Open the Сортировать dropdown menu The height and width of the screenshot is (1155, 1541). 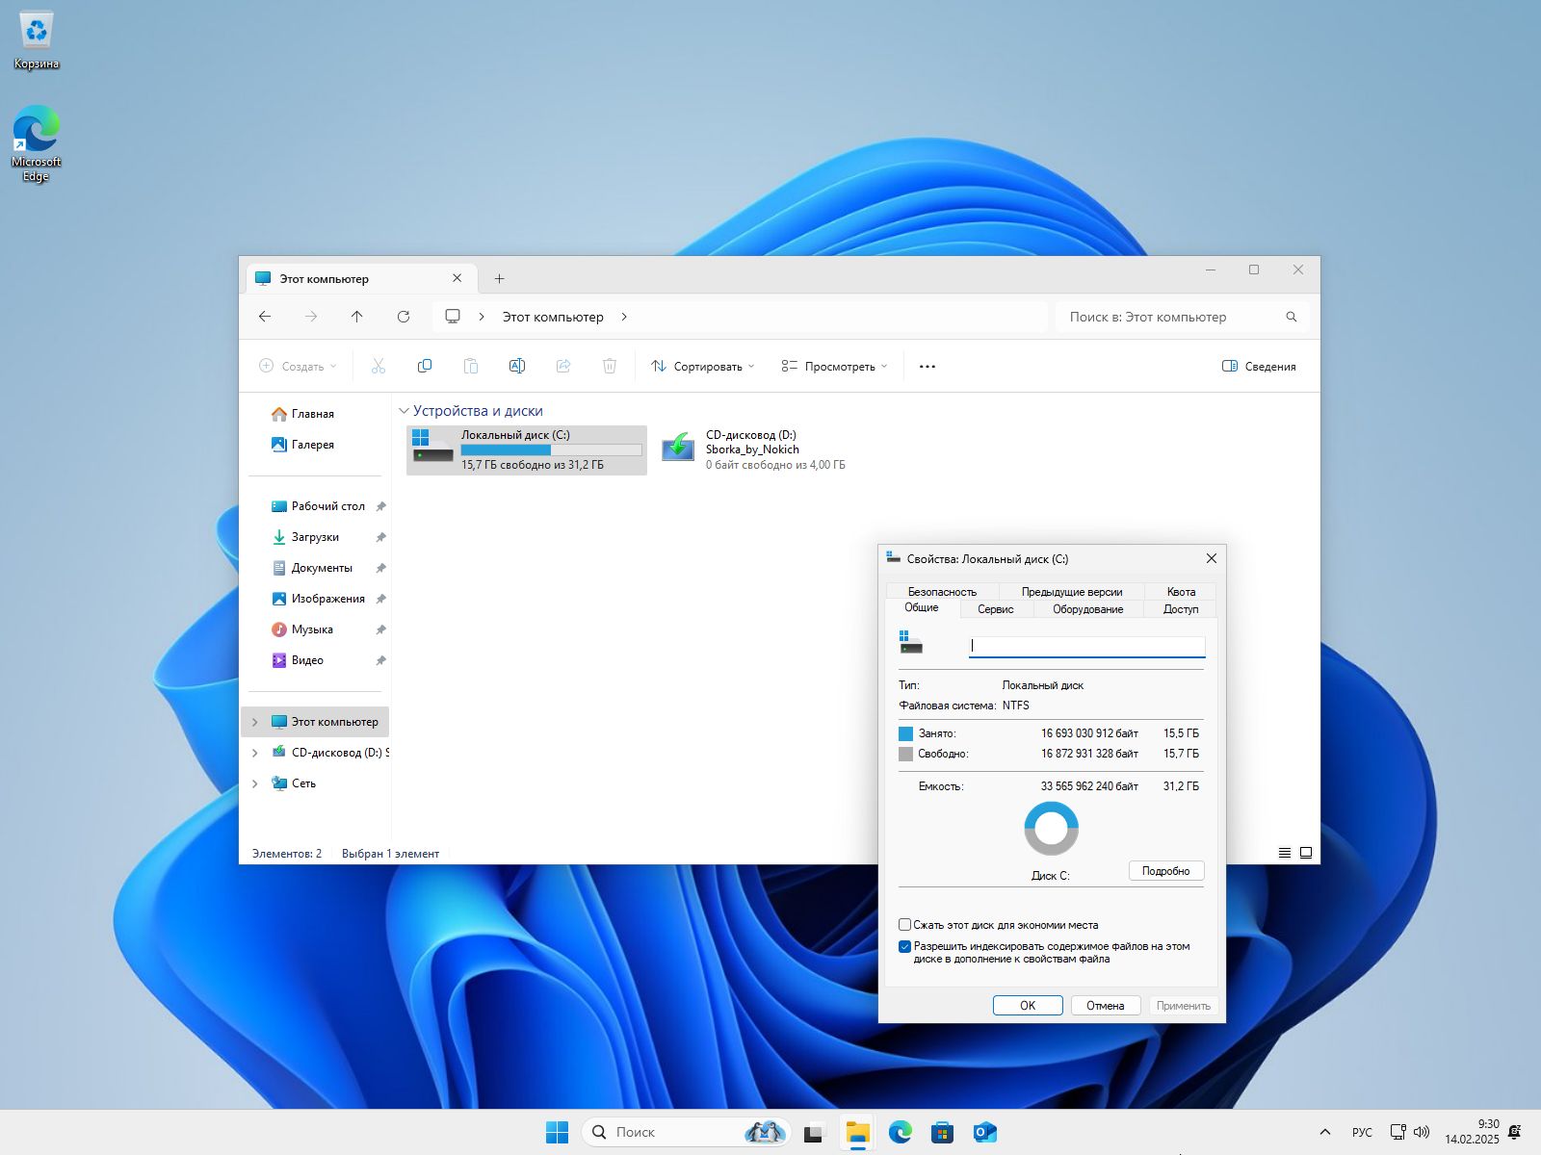[702, 366]
